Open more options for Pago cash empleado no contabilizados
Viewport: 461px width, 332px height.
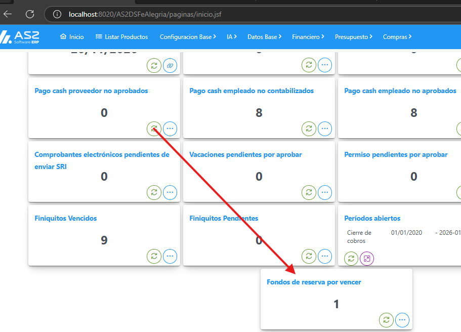point(324,129)
